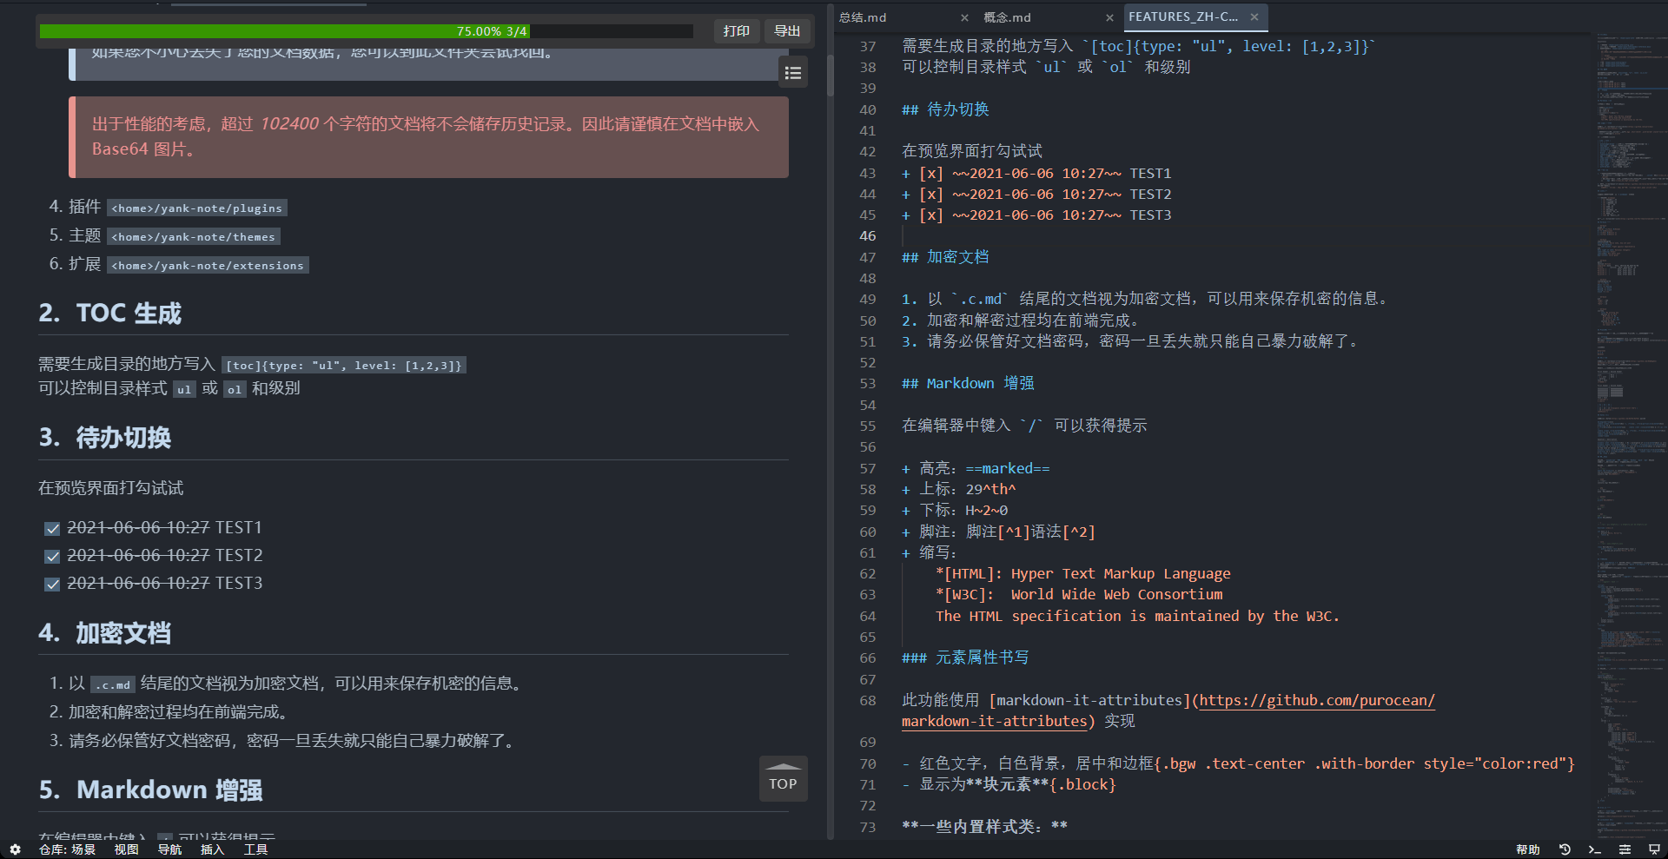Open the outline list icon in preview
The image size is (1668, 859).
coord(793,73)
